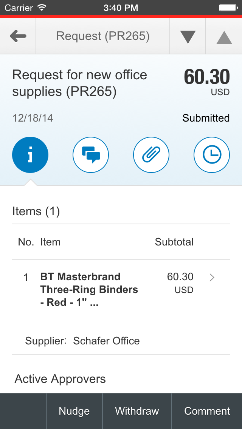Click the Comment button
Screen dimensions: 242x429
coord(207,411)
